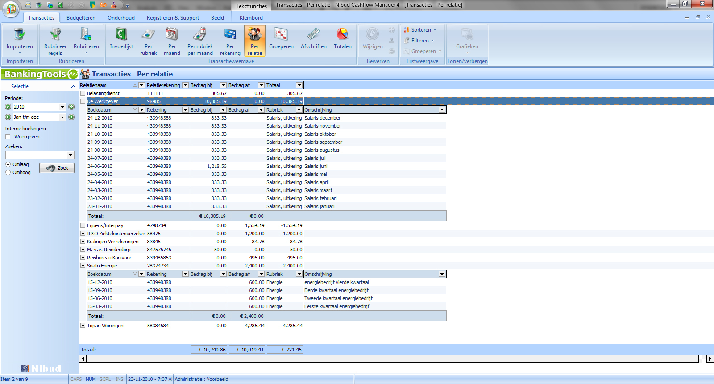Go to previous year with left arrow beside 2010
The image size is (714, 384).
click(x=8, y=107)
